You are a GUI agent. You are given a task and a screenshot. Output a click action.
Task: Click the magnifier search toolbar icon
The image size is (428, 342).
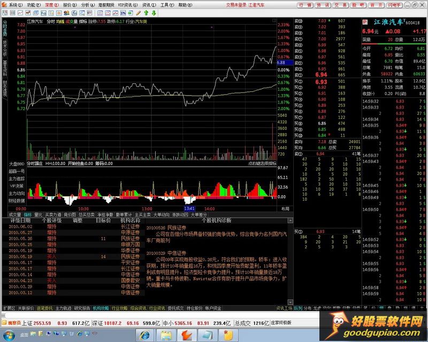pyautogui.click(x=82, y=13)
